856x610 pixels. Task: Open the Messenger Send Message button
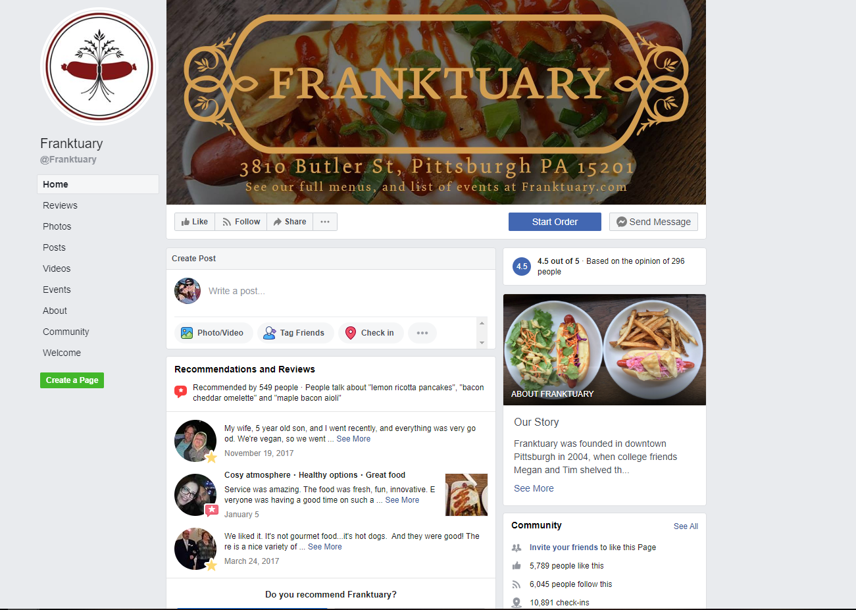point(653,222)
